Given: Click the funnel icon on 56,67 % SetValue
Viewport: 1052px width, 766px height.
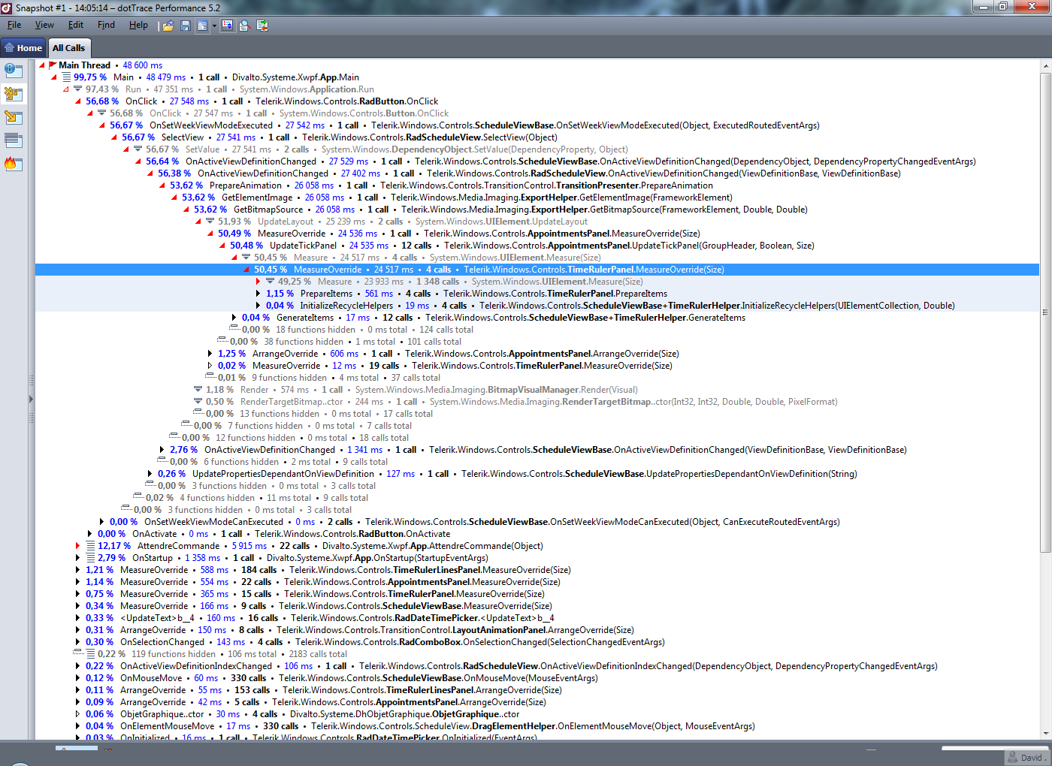Looking at the screenshot, I should coord(138,149).
